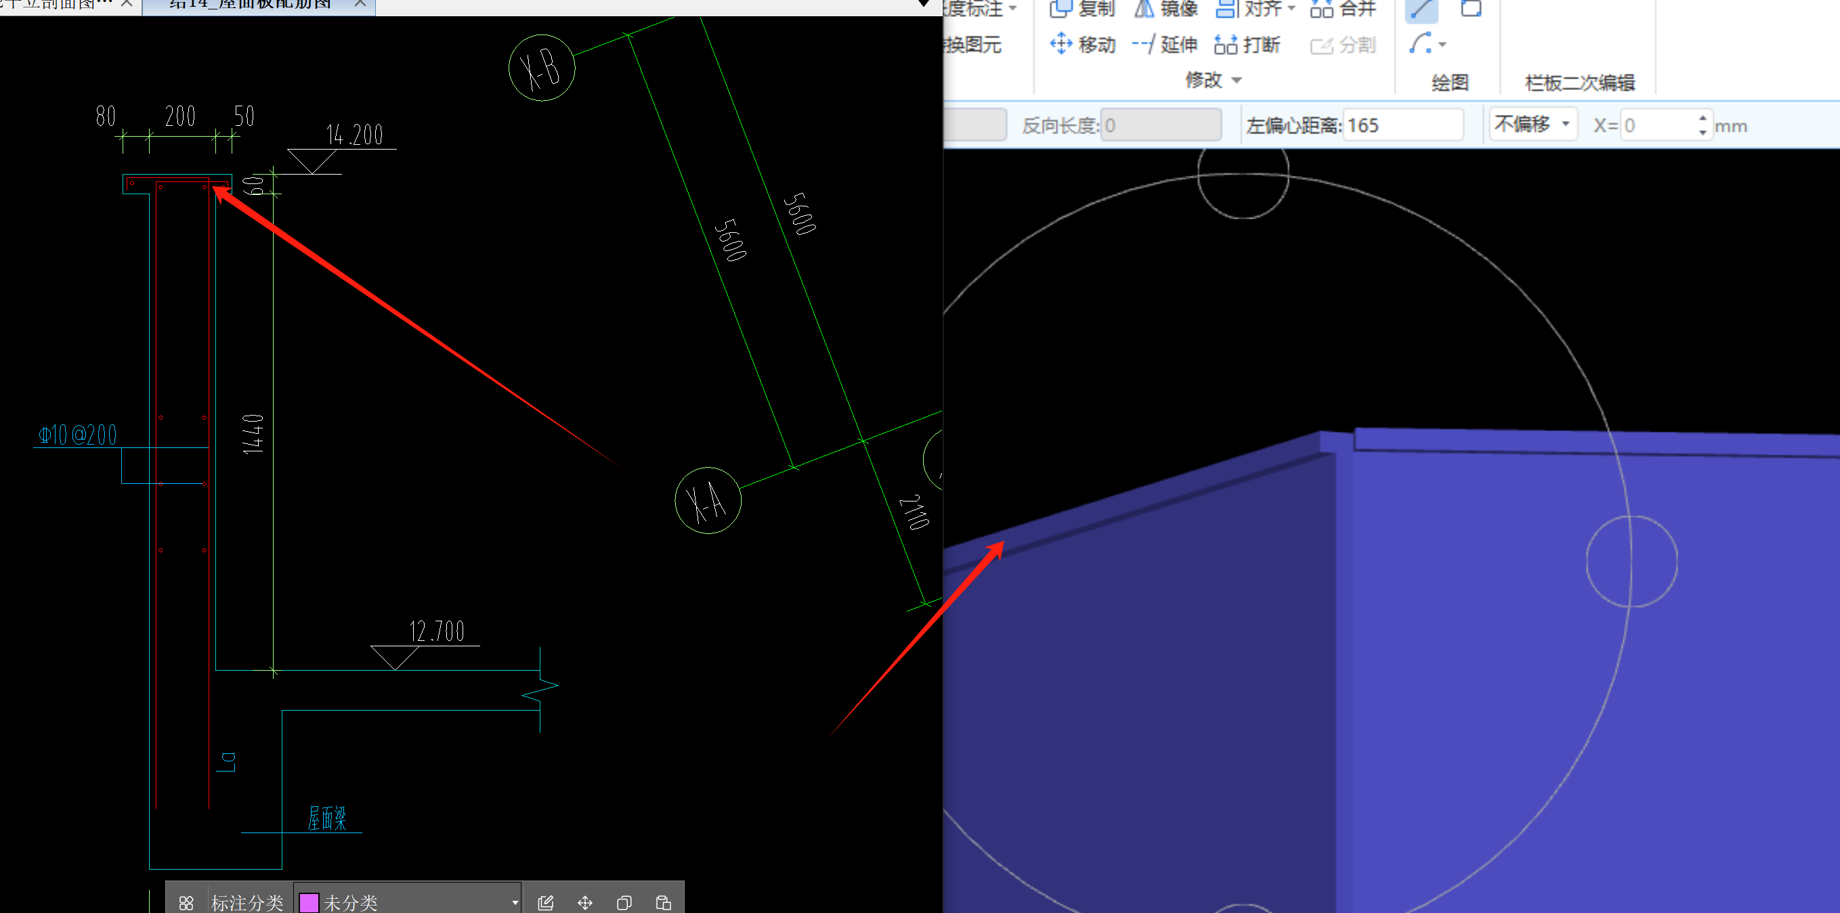The image size is (1840, 913).
Task: Click the La anchorage label
Action: click(226, 761)
